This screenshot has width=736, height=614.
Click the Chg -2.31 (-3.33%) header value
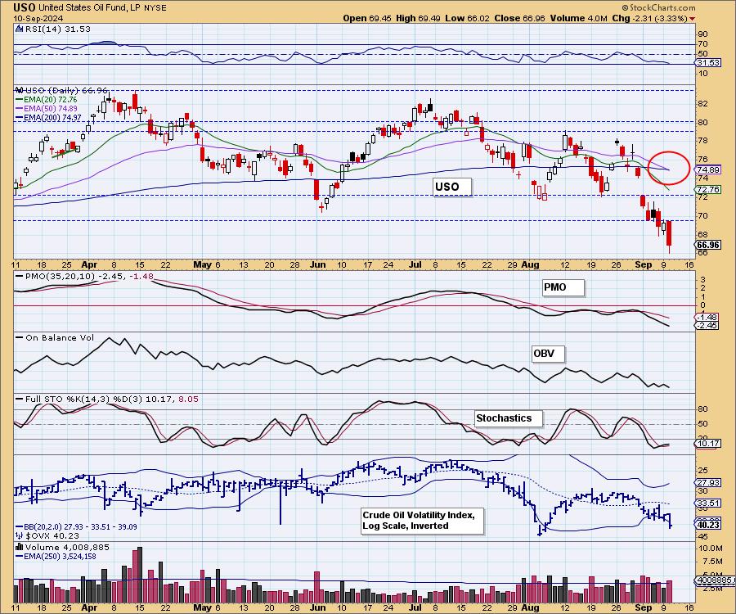650,18
